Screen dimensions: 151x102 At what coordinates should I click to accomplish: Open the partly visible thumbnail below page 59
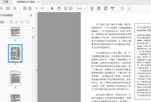tap(15, 97)
